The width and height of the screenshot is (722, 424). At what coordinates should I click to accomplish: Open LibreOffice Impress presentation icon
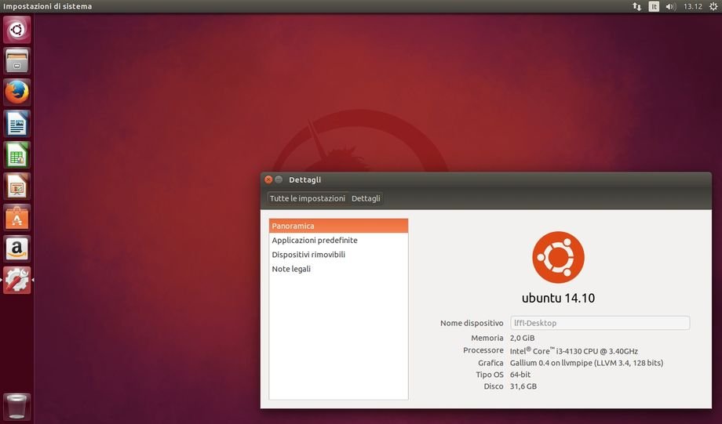click(x=17, y=187)
